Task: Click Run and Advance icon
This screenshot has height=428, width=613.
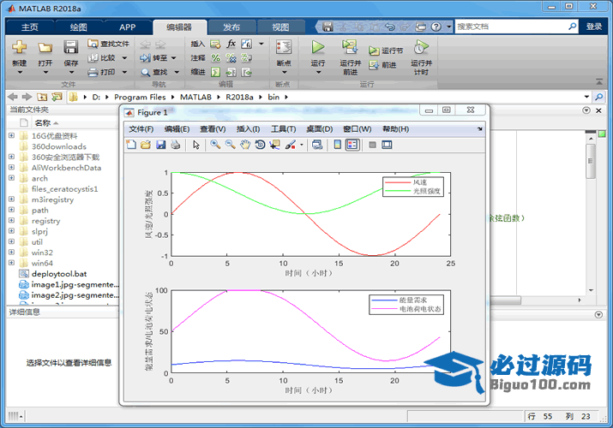Action: pyautogui.click(x=350, y=47)
